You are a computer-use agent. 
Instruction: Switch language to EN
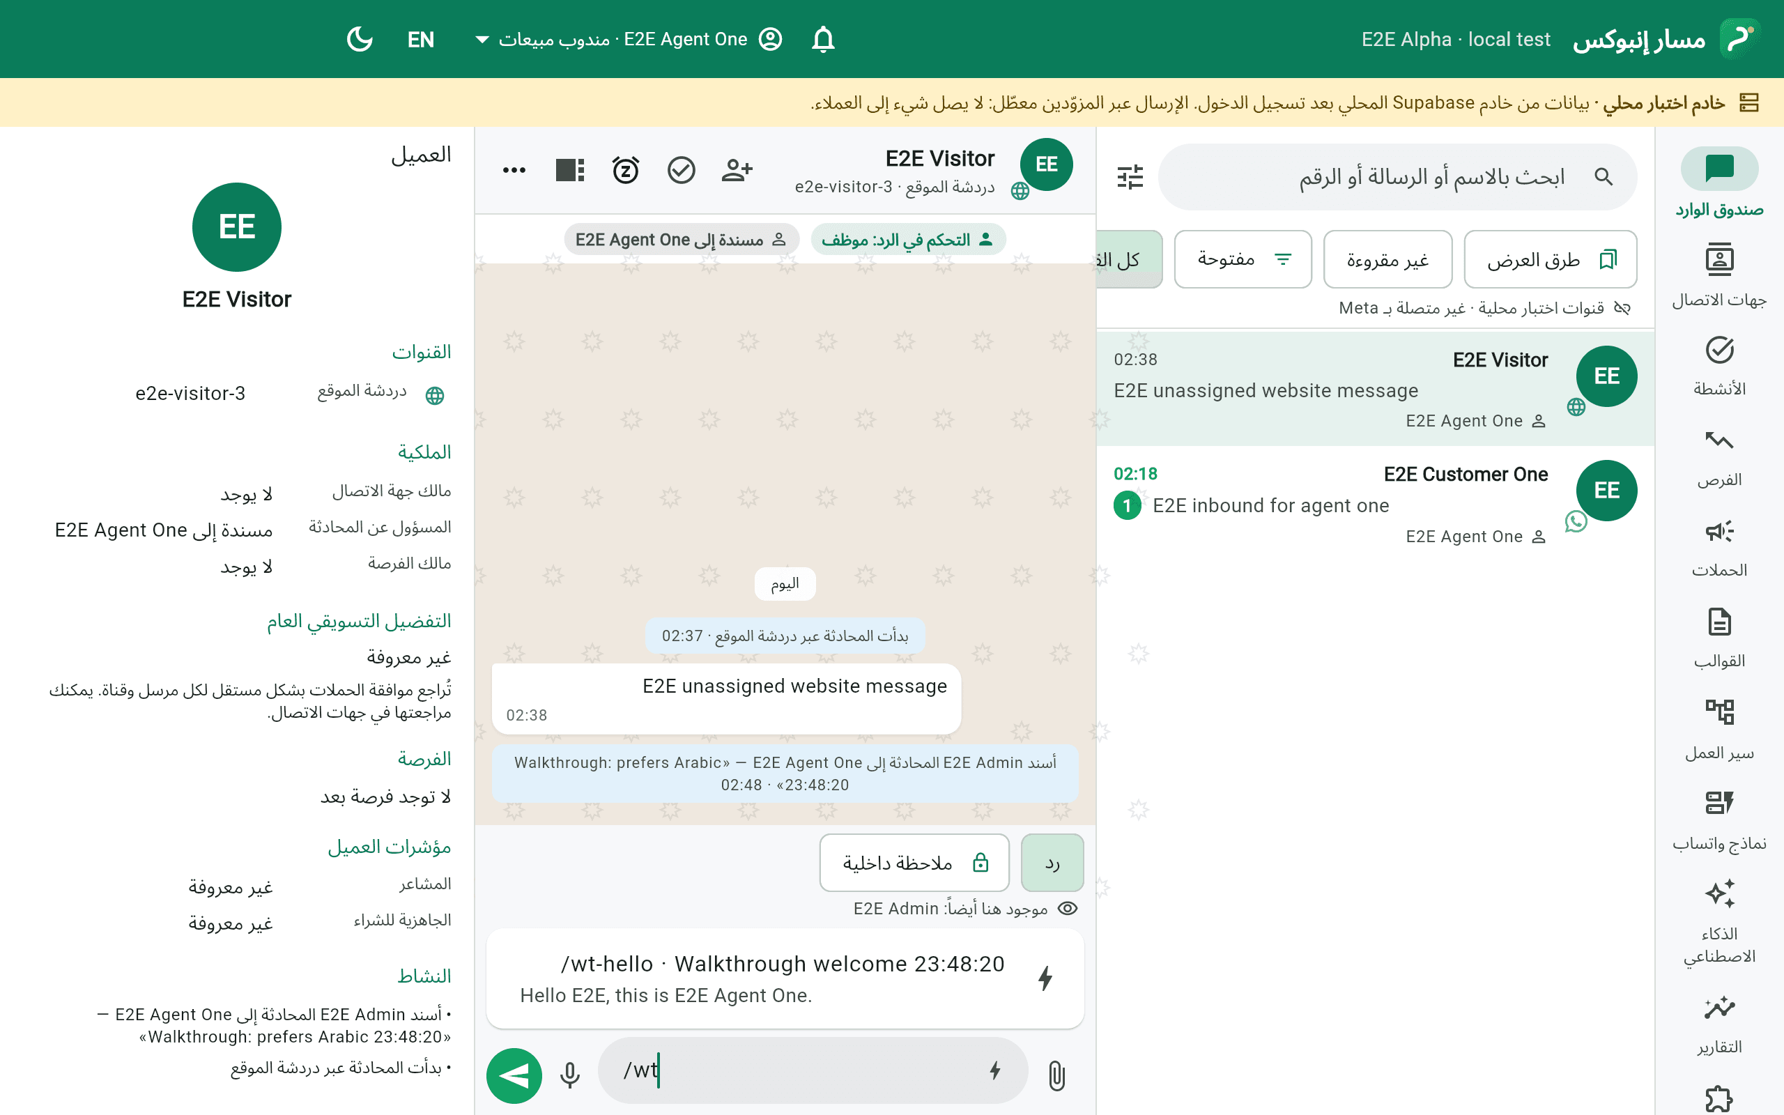(x=421, y=40)
